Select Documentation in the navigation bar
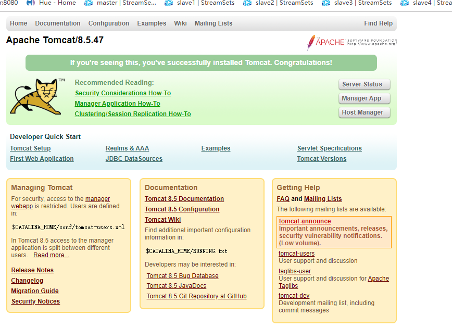 [x=57, y=23]
